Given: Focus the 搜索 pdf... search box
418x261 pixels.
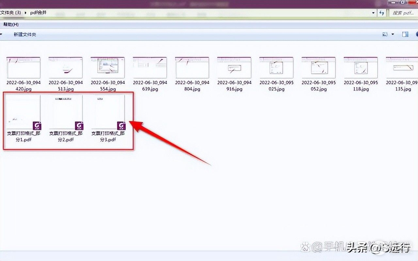Looking at the screenshot, I should tap(403, 13).
